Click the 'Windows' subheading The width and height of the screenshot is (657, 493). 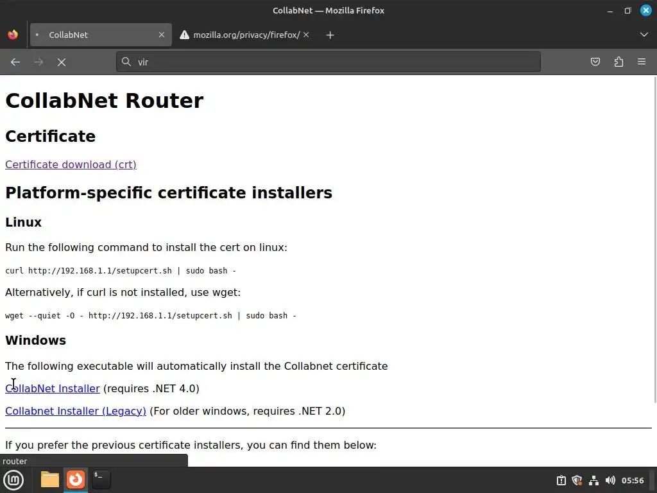(36, 340)
